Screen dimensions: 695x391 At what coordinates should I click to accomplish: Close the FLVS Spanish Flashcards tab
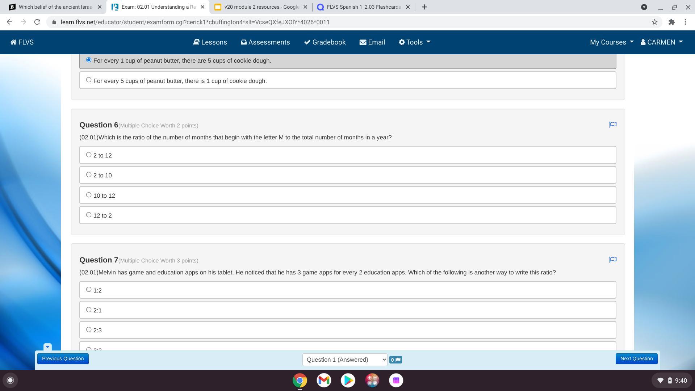408,7
